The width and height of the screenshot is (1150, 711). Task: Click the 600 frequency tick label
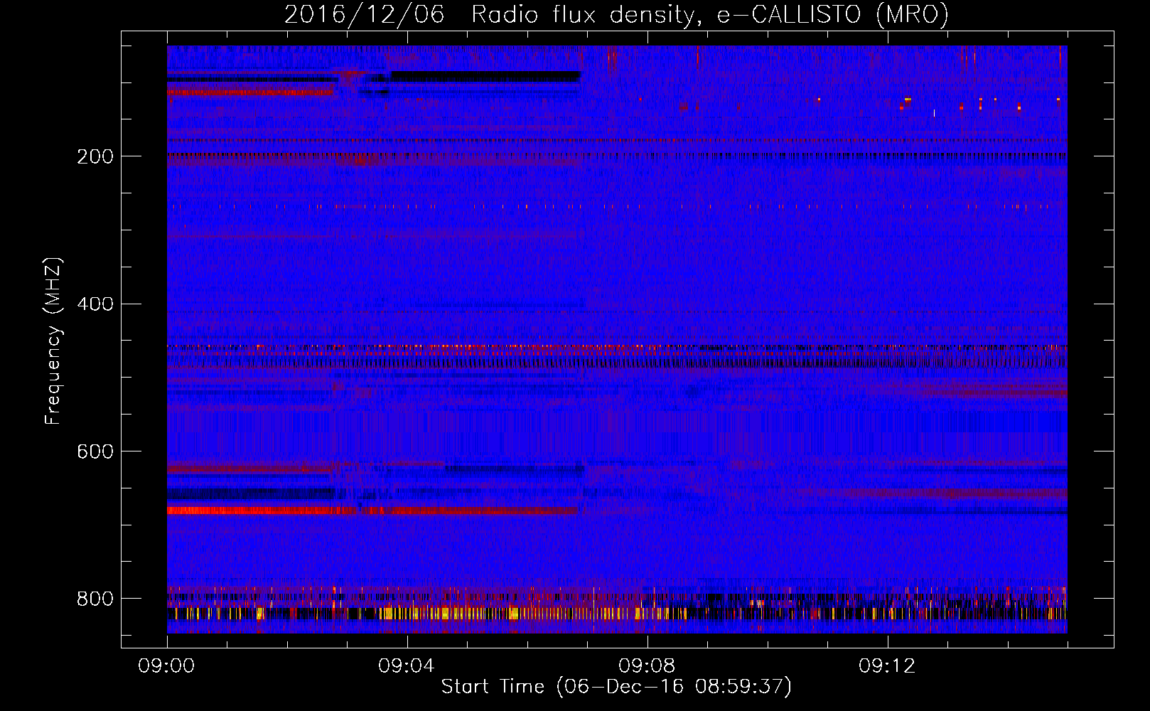click(x=95, y=451)
